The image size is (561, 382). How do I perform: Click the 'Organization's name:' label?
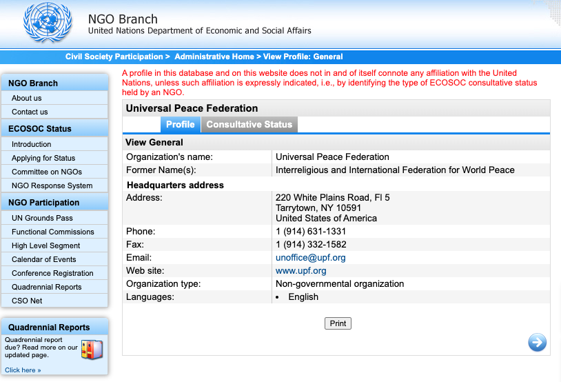point(170,157)
